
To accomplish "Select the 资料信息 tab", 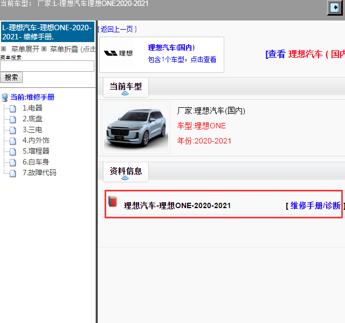I will point(126,172).
